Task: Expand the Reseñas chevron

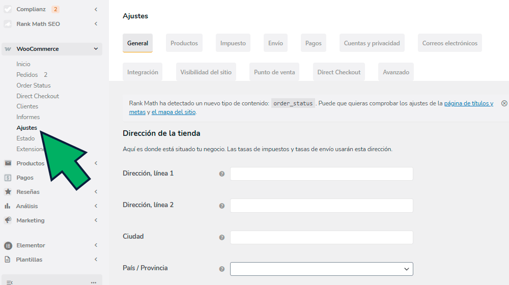Action: click(x=96, y=191)
